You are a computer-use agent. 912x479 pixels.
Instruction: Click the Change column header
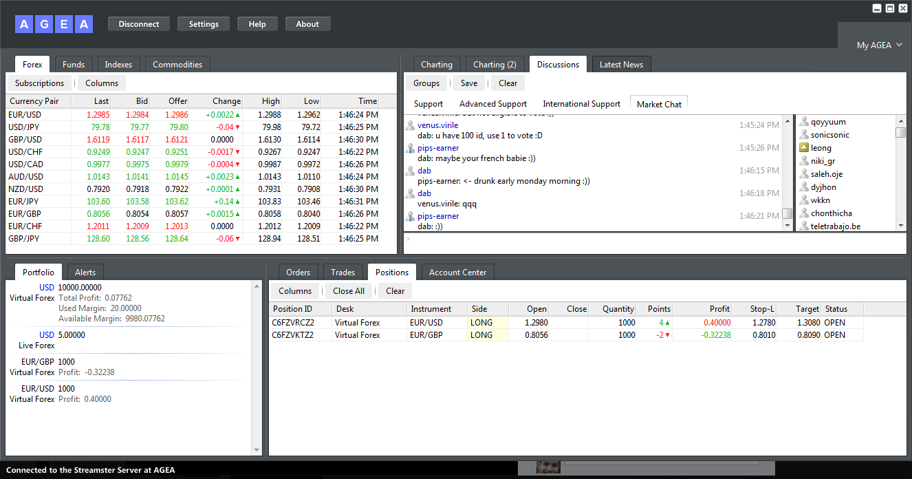tap(216, 101)
